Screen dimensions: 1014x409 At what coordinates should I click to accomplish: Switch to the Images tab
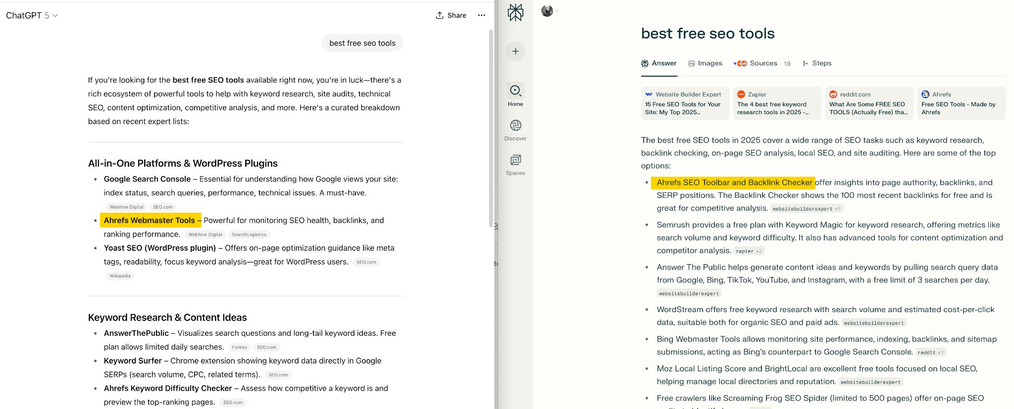(x=705, y=63)
